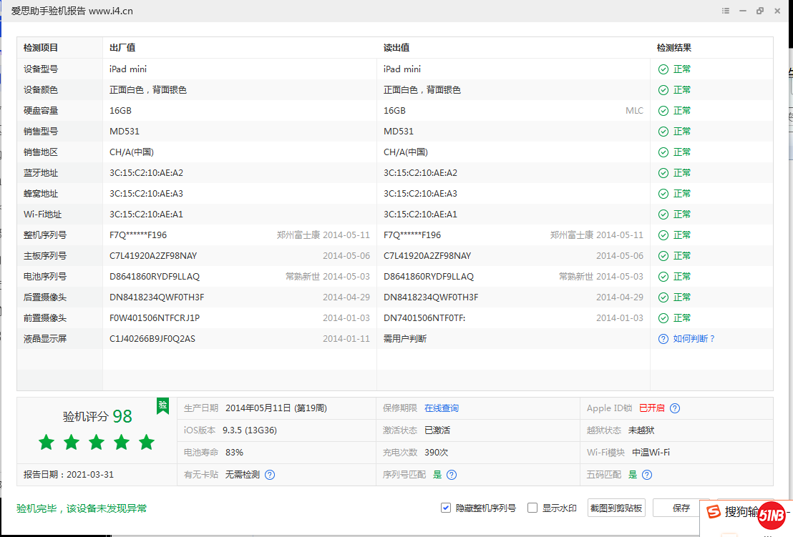Click the 读出值 column header

tap(396, 48)
